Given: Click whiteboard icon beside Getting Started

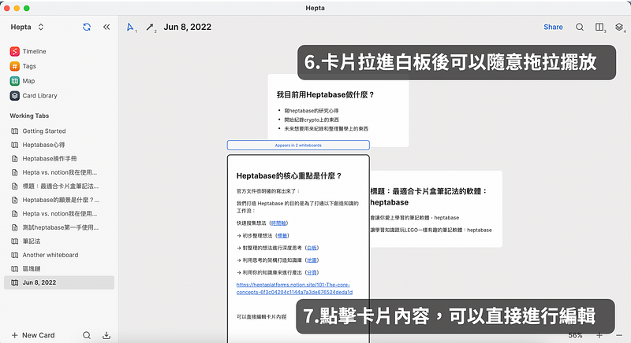Looking at the screenshot, I should (15, 131).
